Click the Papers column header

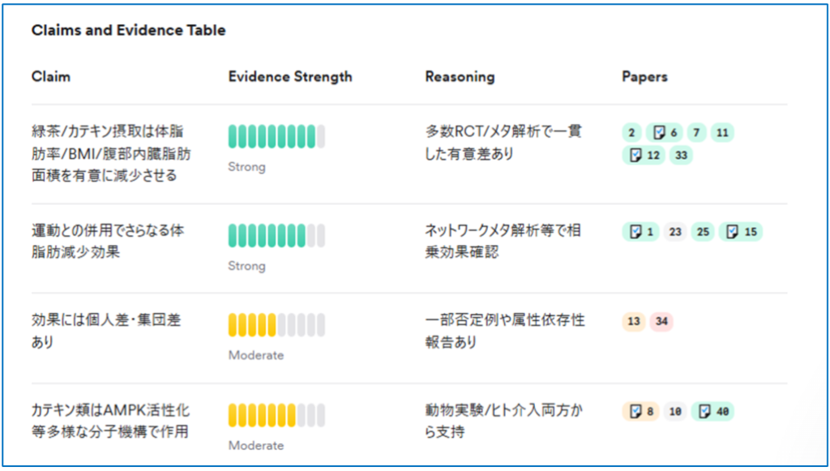644,77
